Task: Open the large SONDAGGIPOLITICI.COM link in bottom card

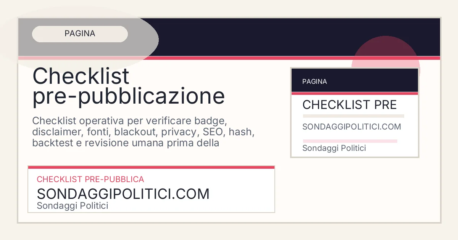Action: click(x=123, y=194)
